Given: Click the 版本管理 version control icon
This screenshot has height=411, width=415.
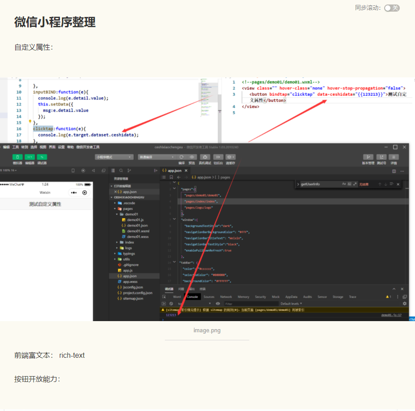Looking at the screenshot, I should [x=368, y=157].
